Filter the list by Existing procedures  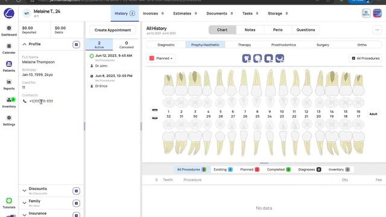click(x=223, y=169)
